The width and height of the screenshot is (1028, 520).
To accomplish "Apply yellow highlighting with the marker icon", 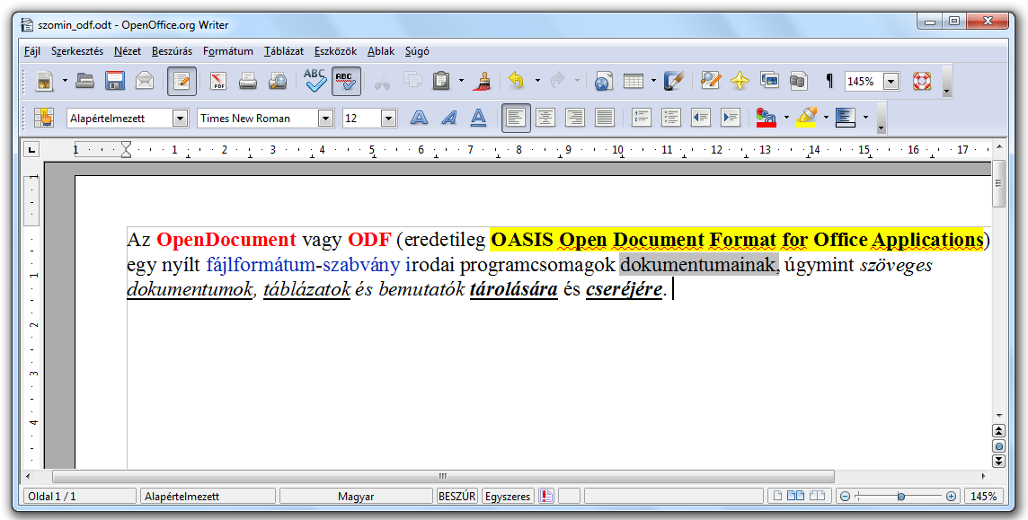I will pyautogui.click(x=806, y=118).
